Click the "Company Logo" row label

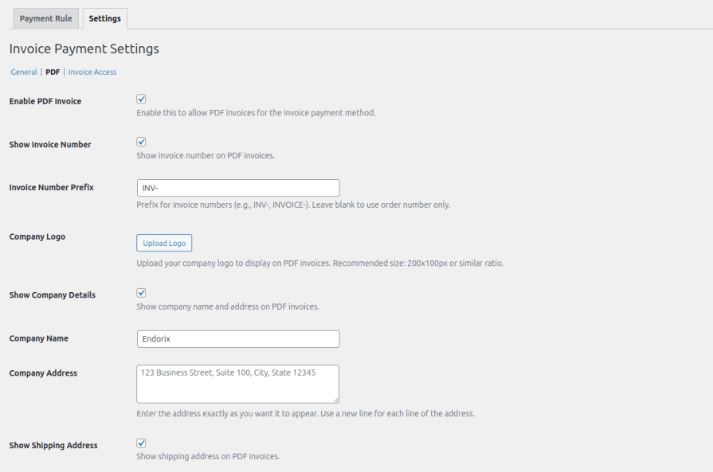37,237
